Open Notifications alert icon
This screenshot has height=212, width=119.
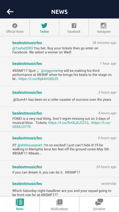[59, 202]
